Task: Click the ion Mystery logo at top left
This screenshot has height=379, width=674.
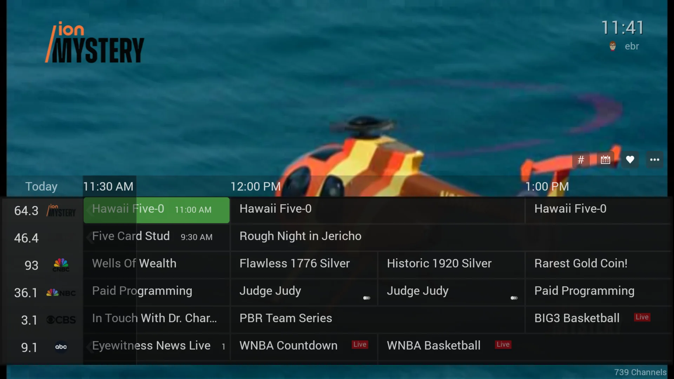Action: point(94,42)
